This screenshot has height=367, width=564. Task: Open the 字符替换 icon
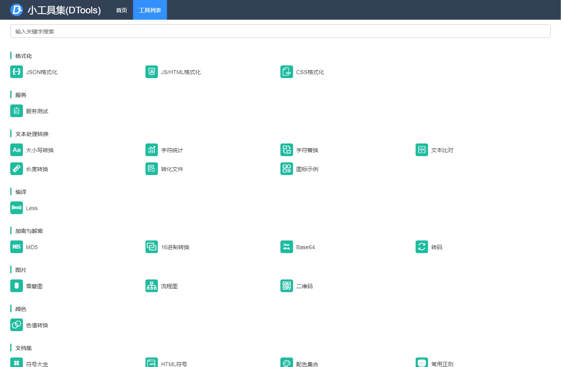click(x=287, y=150)
